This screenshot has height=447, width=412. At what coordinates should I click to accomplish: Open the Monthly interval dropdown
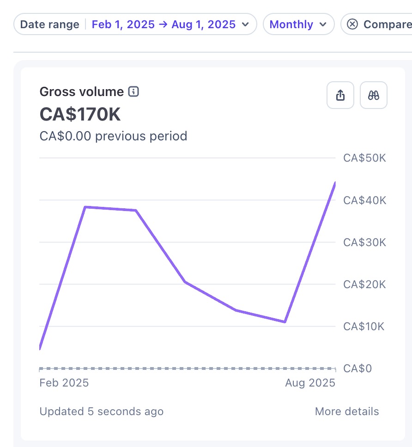coord(298,24)
